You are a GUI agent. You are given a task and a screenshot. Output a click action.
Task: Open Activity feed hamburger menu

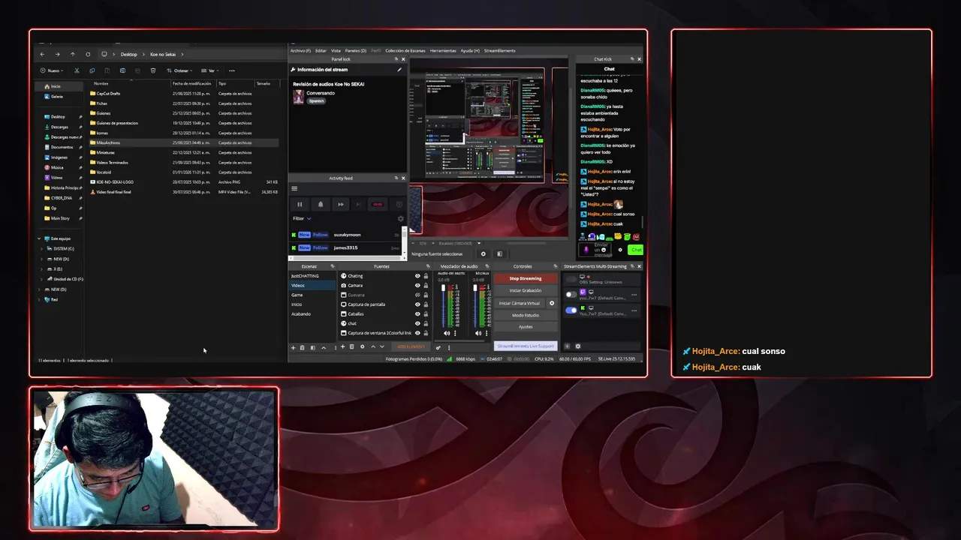[294, 188]
